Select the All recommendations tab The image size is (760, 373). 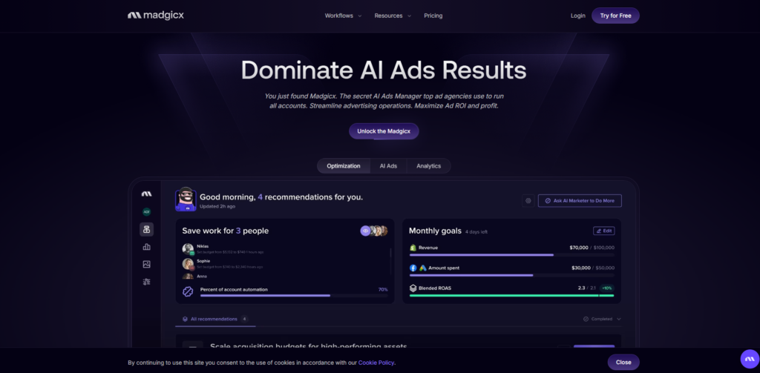[215, 319]
